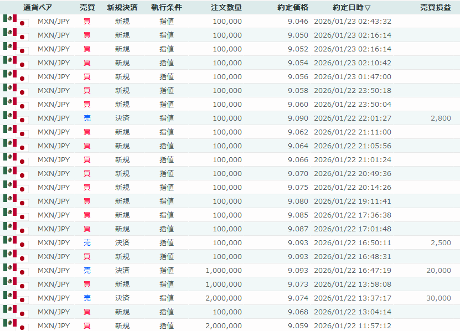Click the MXN/JPY flag icon on the 9.090 row
The width and height of the screenshot is (460, 331).
click(15, 118)
